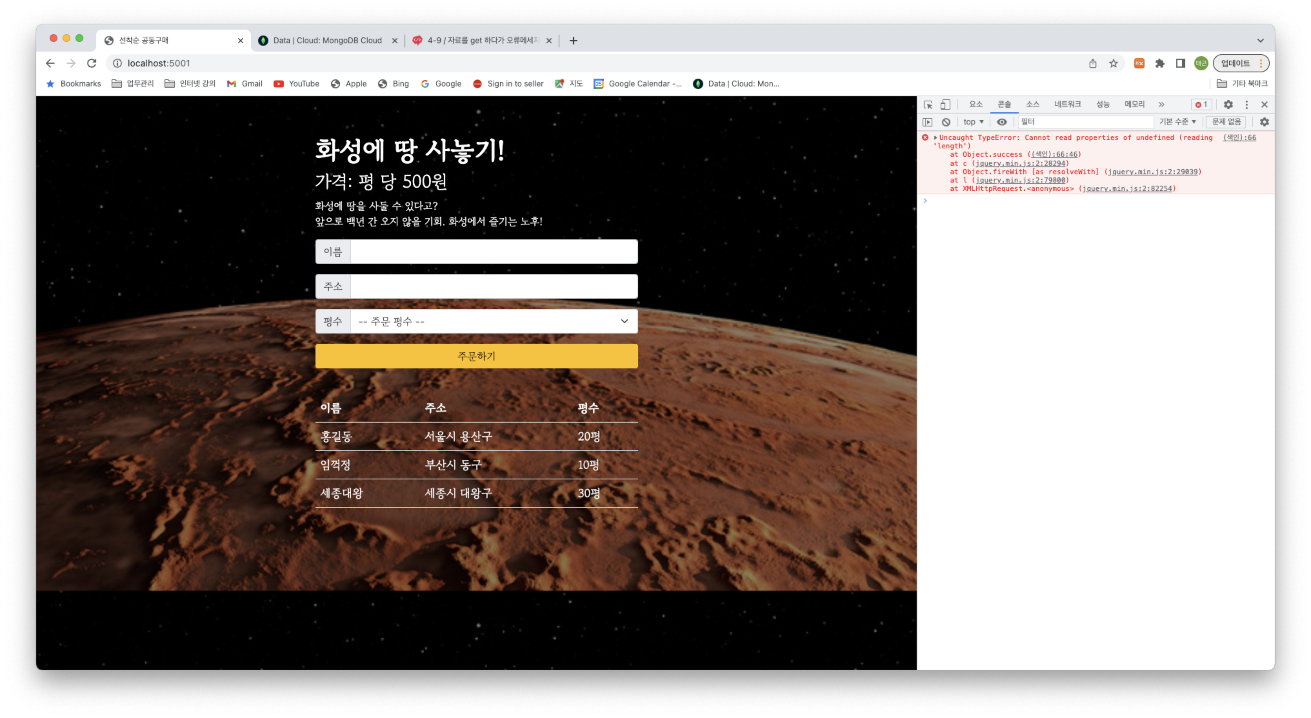The width and height of the screenshot is (1311, 718).
Task: Bookmark this page with the star icon
Action: pos(1113,63)
